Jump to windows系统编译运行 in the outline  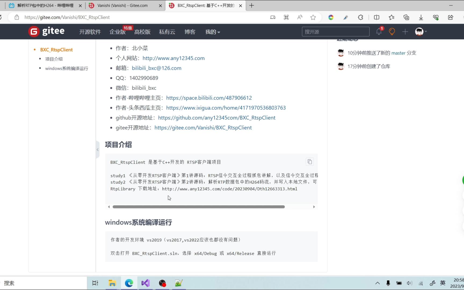pyautogui.click(x=67, y=68)
